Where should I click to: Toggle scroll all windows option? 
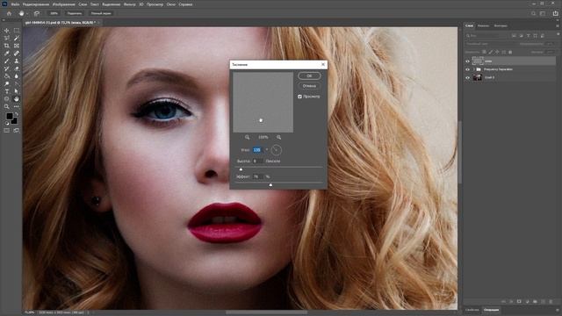37,13
